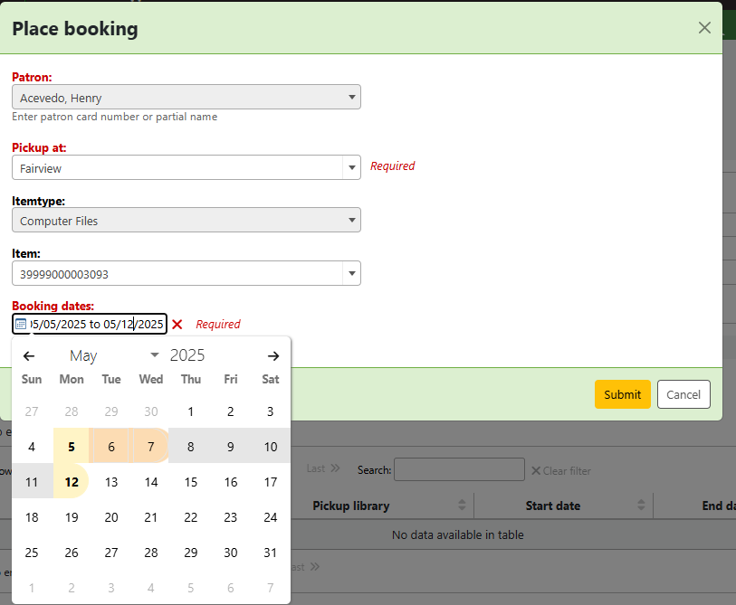Expand the Item barcode dropdown
The width and height of the screenshot is (736, 605).
tap(186, 273)
